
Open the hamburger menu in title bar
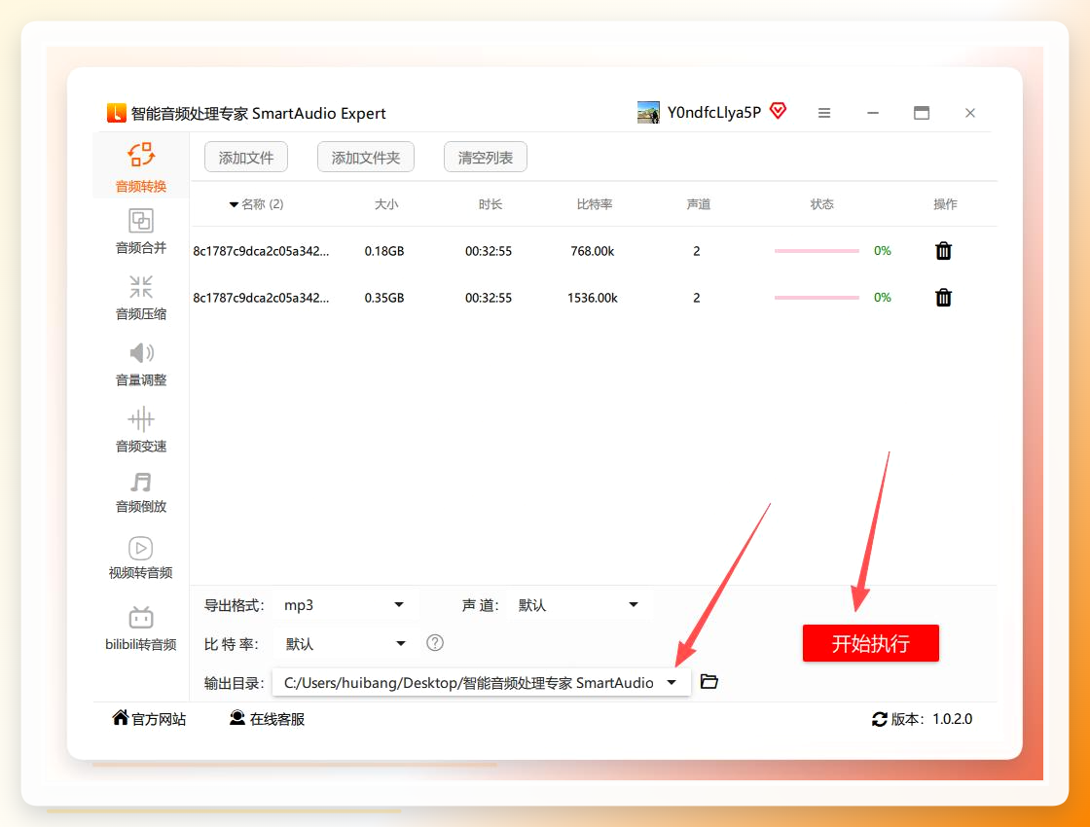click(x=824, y=113)
